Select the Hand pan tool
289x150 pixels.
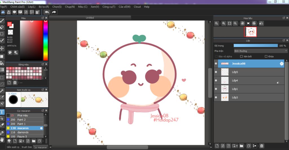2,140
